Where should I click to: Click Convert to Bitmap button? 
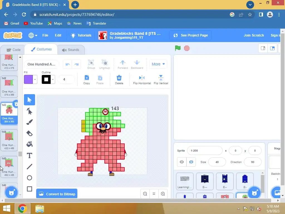[x=57, y=194]
